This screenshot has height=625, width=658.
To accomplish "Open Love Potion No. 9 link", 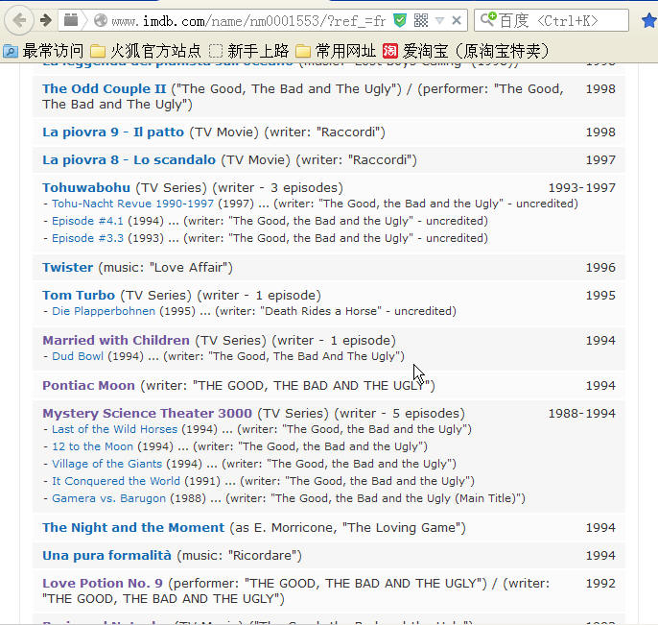I will coord(103,583).
